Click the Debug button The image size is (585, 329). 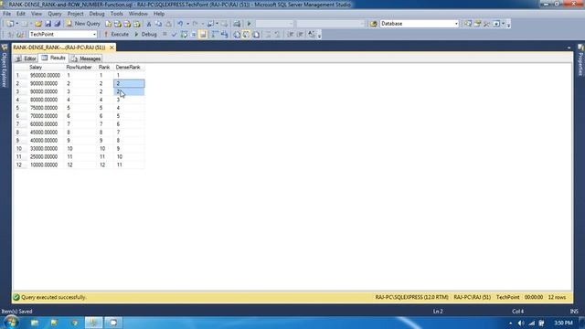145,35
